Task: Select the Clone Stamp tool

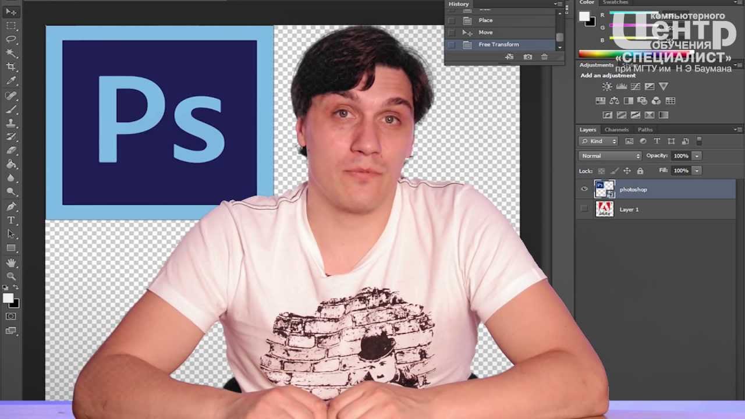Action: [11, 123]
